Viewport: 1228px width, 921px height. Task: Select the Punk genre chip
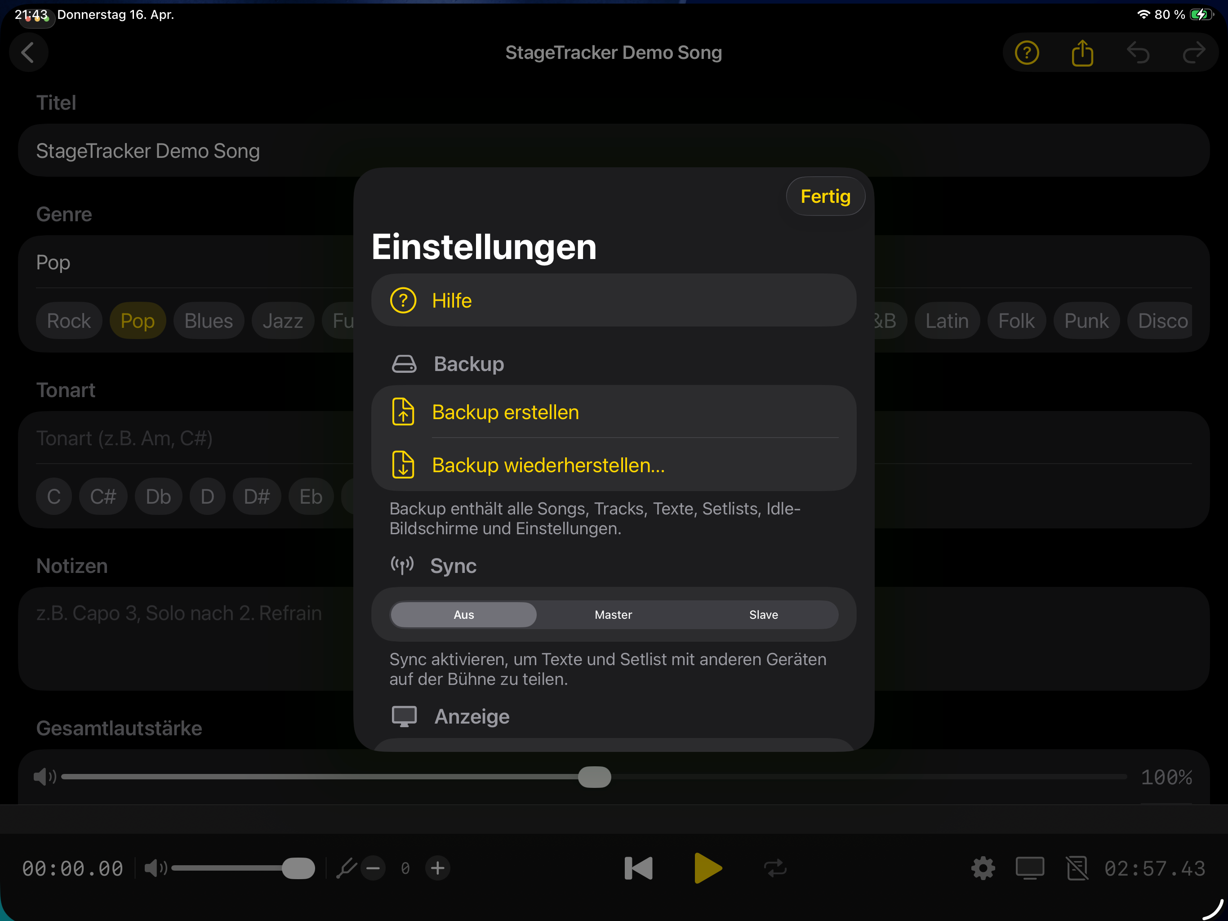(1086, 321)
